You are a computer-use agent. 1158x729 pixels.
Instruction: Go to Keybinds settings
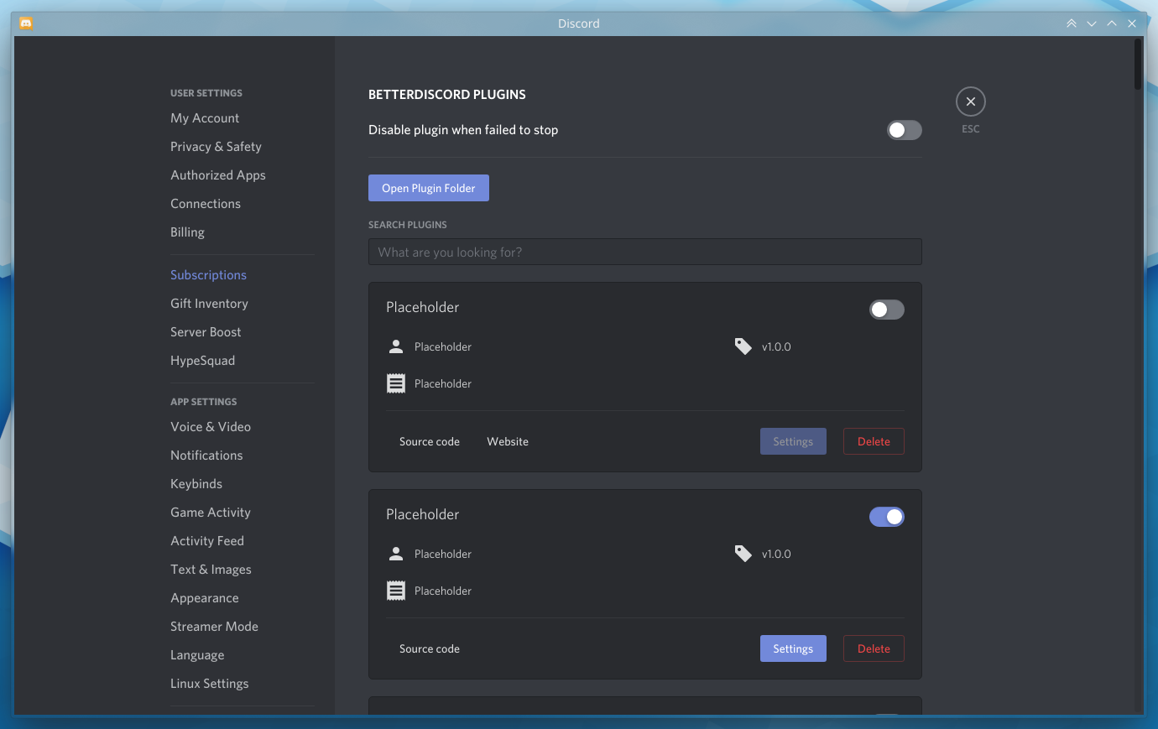[x=196, y=483]
